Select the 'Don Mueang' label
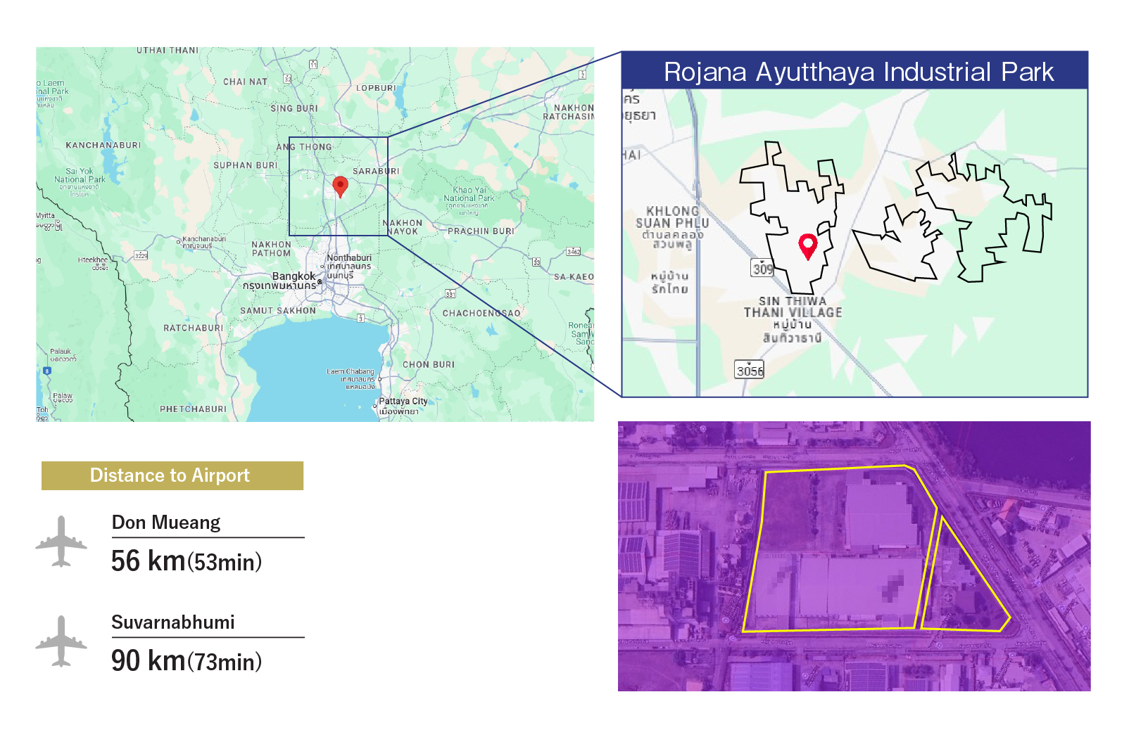The height and width of the screenshot is (730, 1129). (166, 523)
